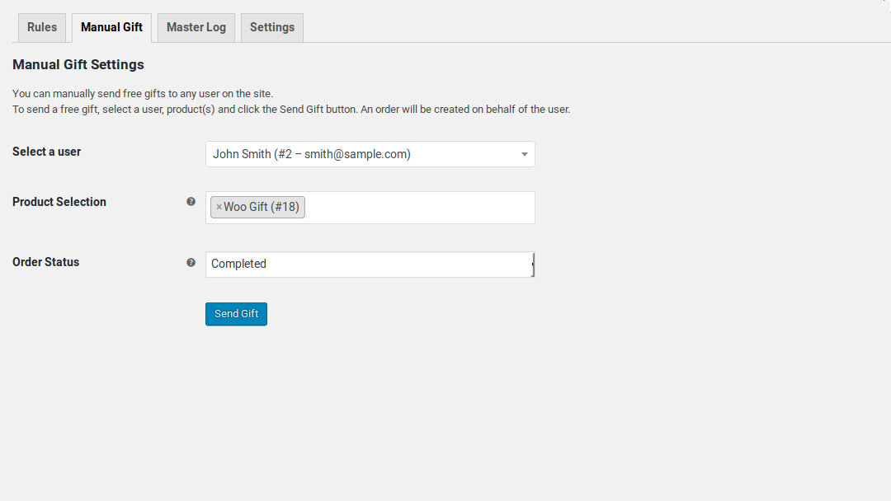Click the Manual Gift Settings heading

point(78,64)
